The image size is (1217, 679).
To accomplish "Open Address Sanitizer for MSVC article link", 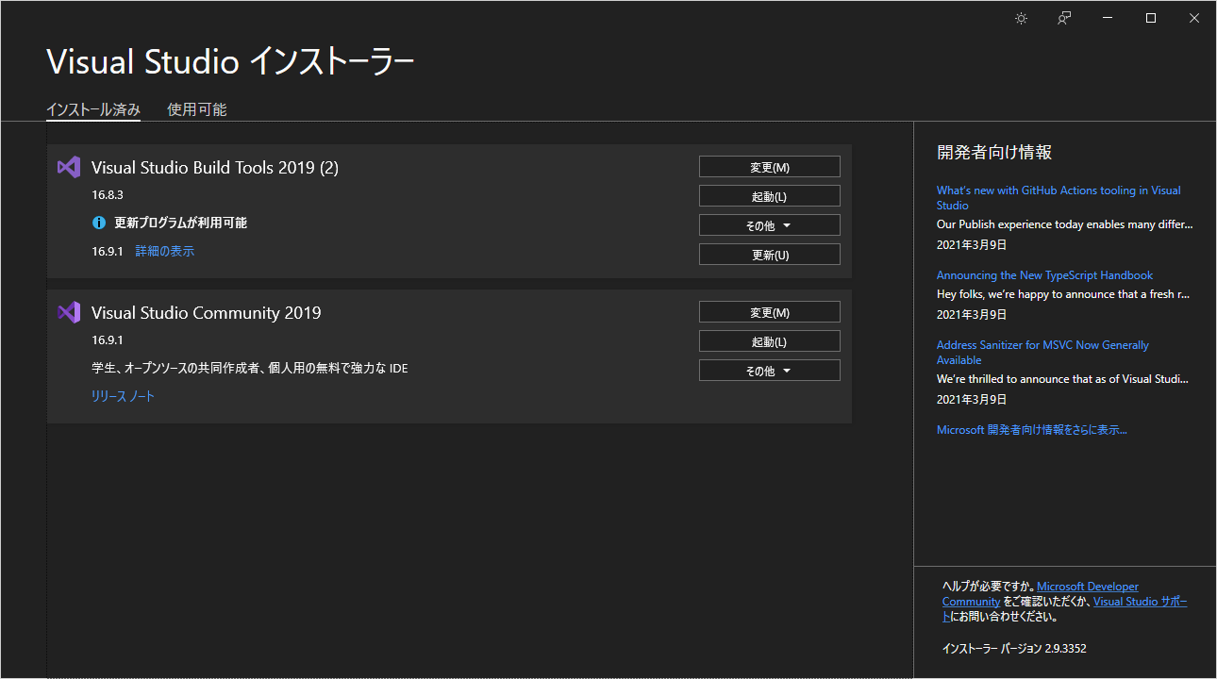I will coord(1042,353).
